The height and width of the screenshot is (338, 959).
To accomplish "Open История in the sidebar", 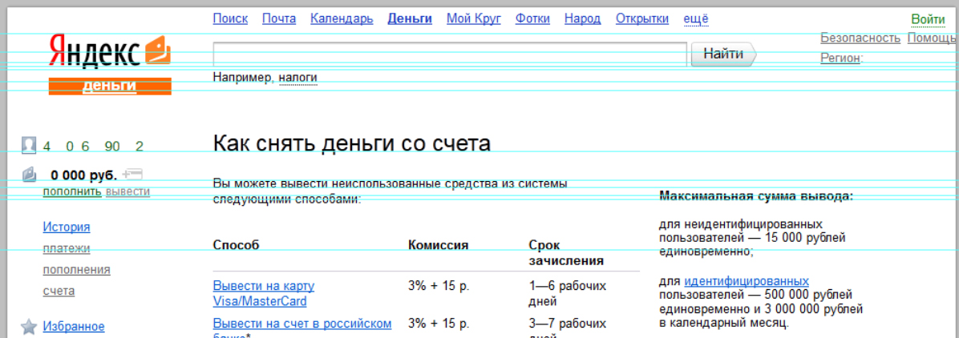I will point(67,227).
